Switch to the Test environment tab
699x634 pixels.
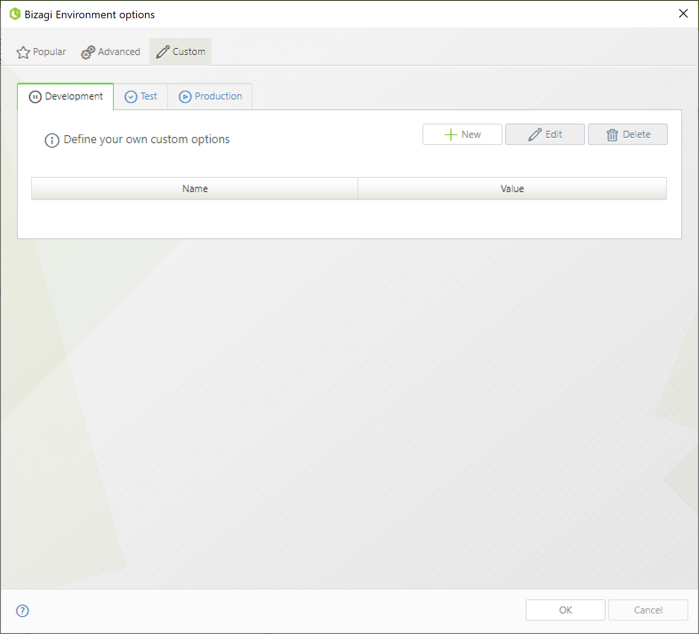point(141,96)
